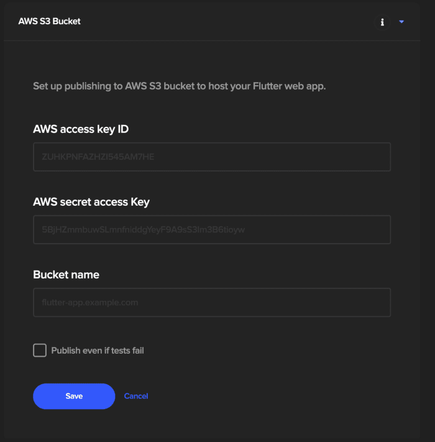Focus the AWS secret access Key field

(212, 229)
